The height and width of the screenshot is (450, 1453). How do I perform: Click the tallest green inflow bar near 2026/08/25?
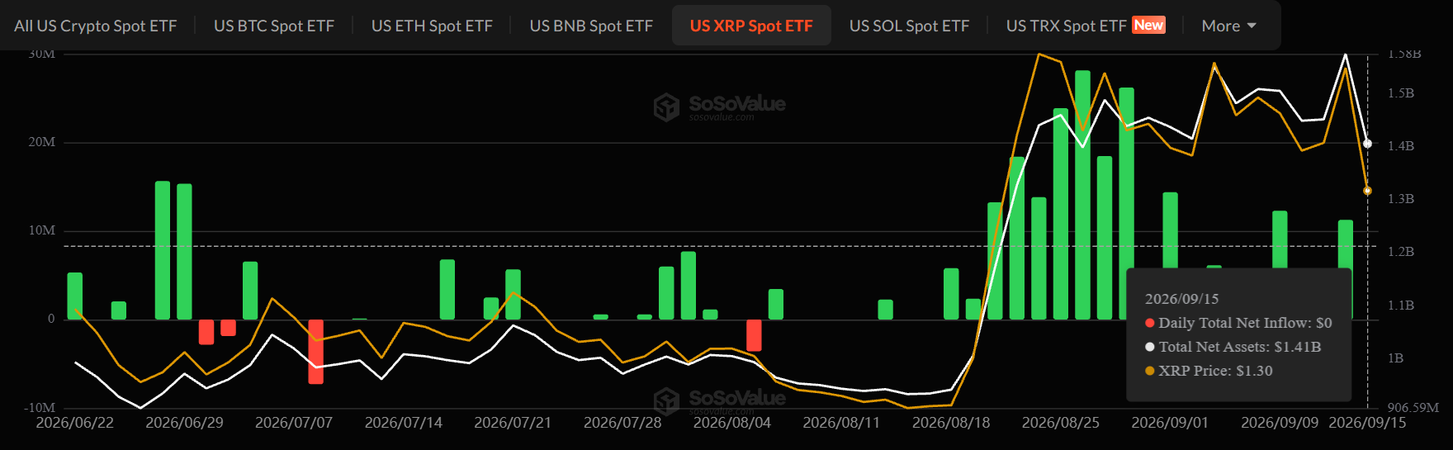[x=1082, y=195]
